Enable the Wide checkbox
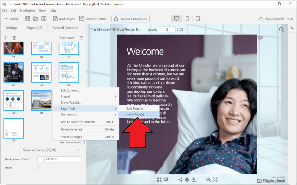Viewport: 297px width, 185px height. tap(39, 168)
